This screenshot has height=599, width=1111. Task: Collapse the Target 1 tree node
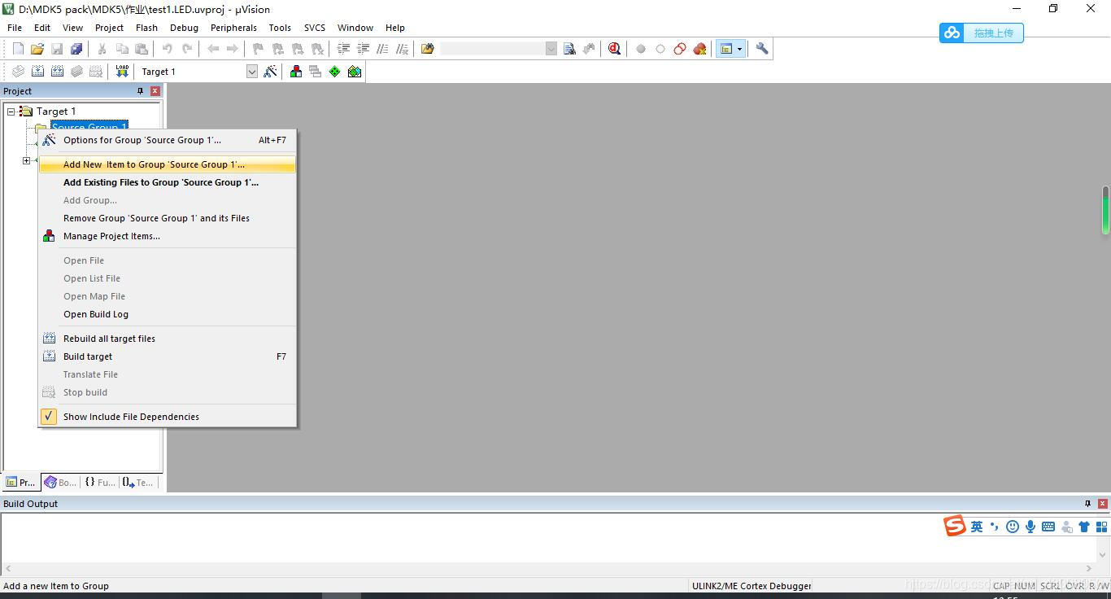click(x=11, y=111)
